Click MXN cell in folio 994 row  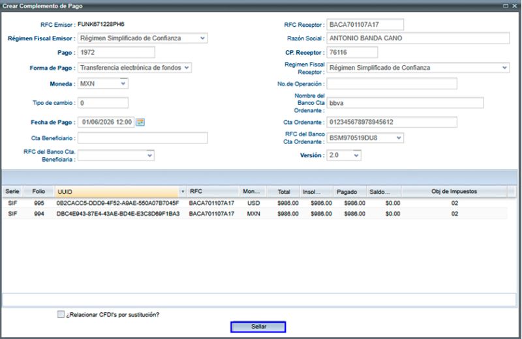[253, 214]
